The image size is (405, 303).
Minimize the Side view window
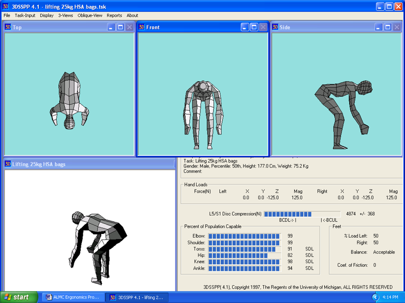click(x=378, y=27)
